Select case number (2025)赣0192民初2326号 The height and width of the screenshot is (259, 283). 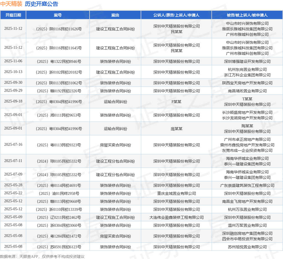(x=59, y=91)
